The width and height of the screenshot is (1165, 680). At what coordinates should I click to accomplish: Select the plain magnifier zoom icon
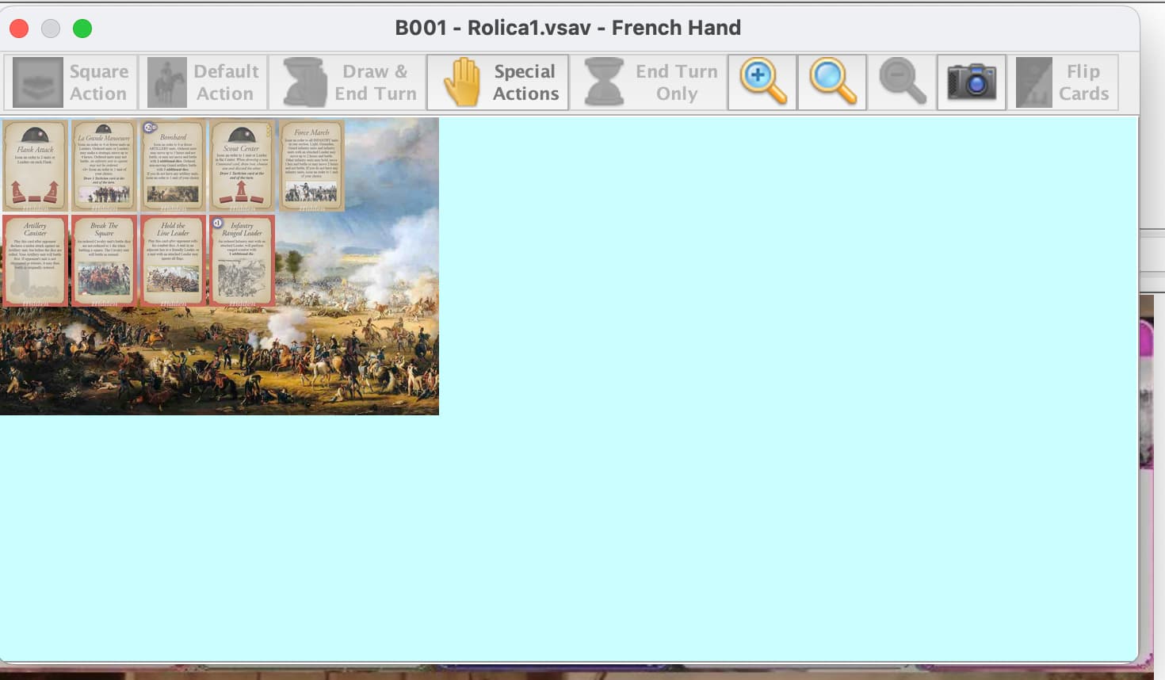tap(832, 82)
